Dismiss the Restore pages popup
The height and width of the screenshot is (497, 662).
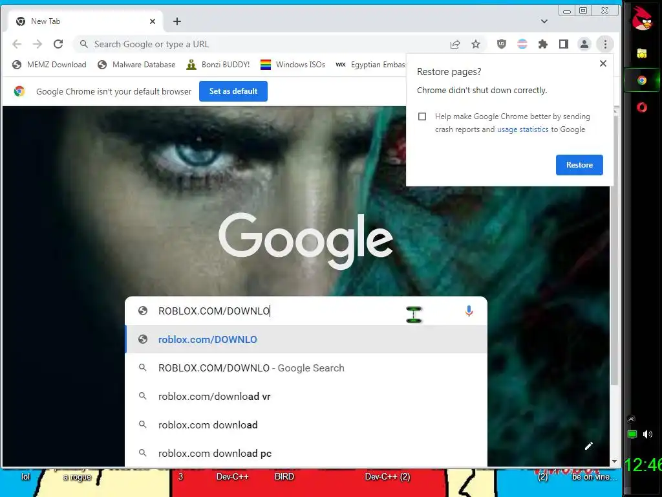(x=603, y=63)
